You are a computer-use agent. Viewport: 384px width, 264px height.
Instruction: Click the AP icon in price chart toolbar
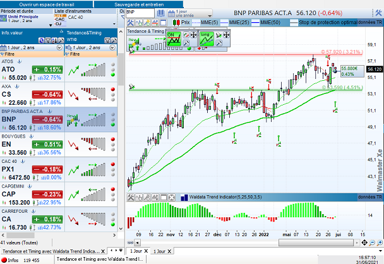pos(155,23)
